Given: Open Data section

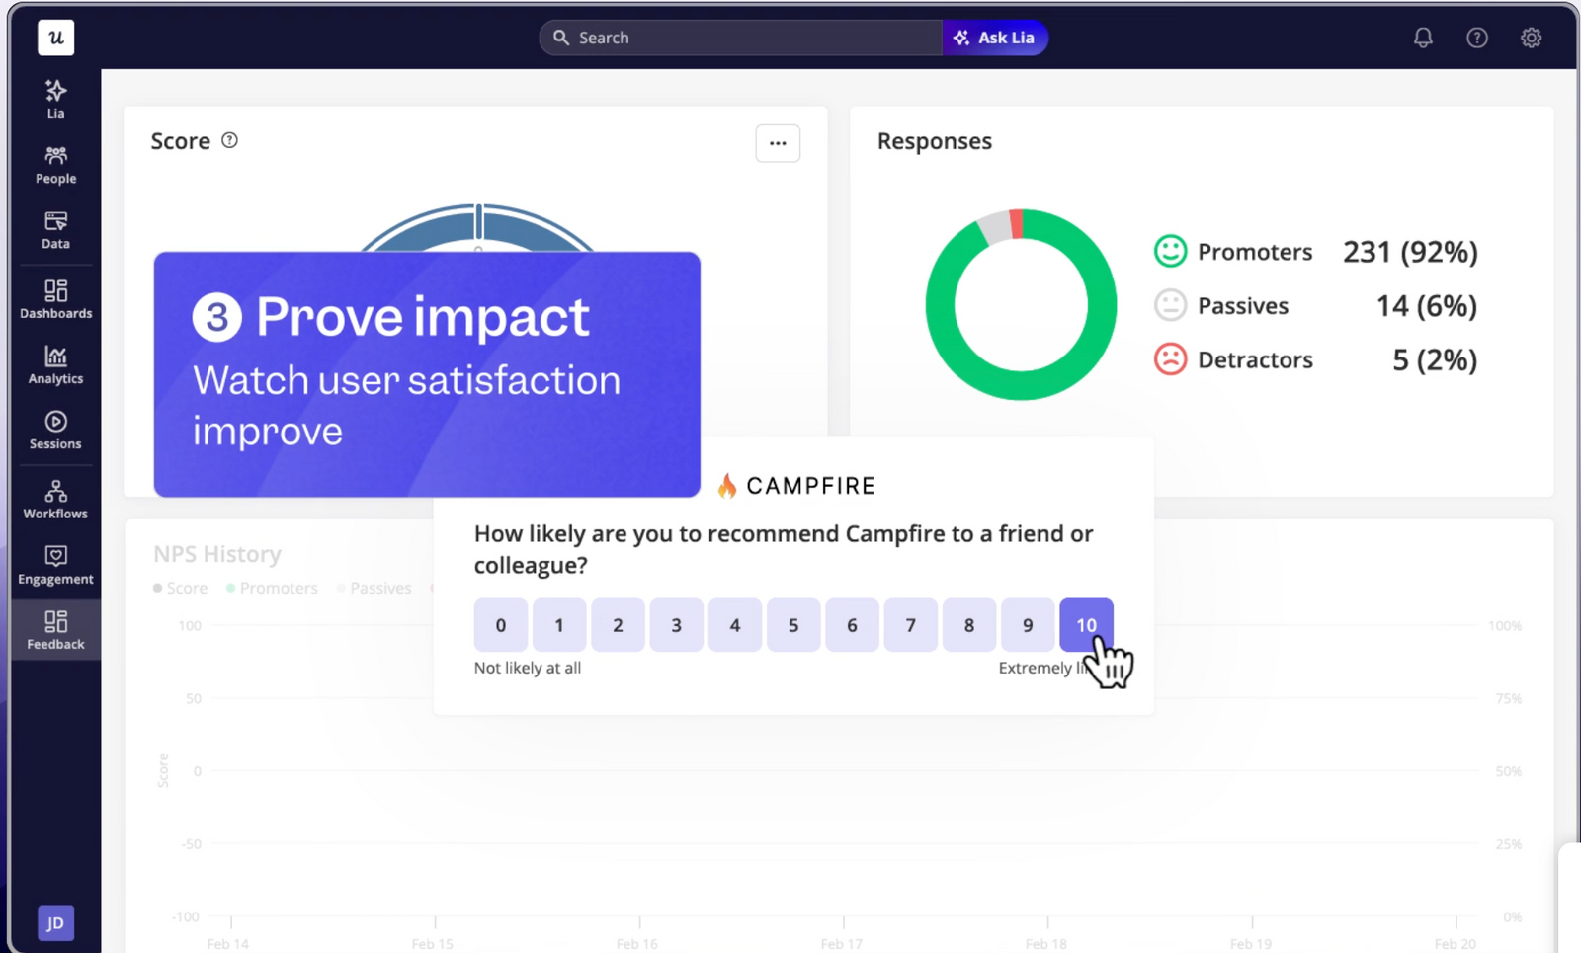Looking at the screenshot, I should (x=55, y=230).
